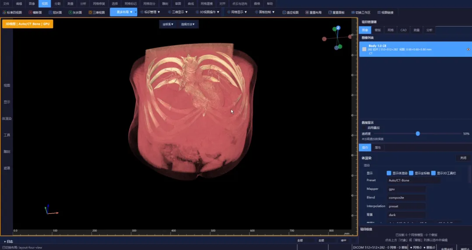Click 全局坐标 status bar button
Viewport: 472px width, 250px height.
(x=447, y=248)
